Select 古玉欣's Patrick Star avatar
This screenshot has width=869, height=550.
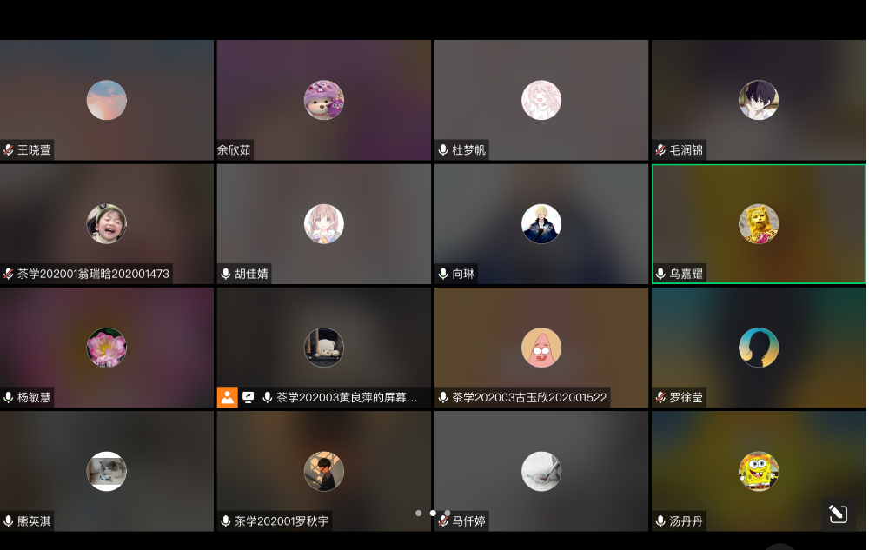click(541, 348)
